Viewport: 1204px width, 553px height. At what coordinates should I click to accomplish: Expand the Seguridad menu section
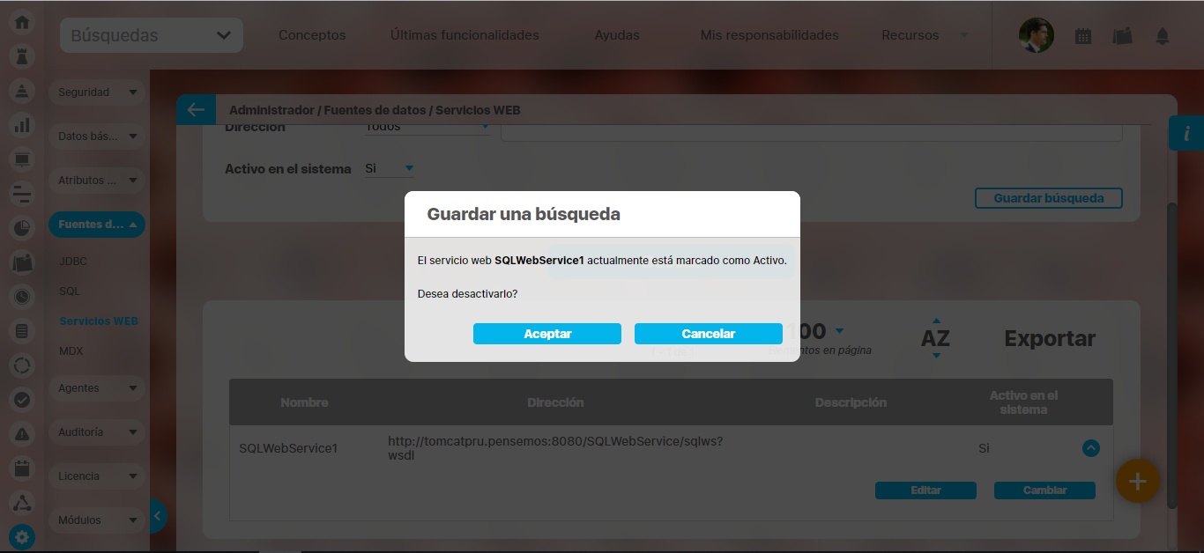97,92
